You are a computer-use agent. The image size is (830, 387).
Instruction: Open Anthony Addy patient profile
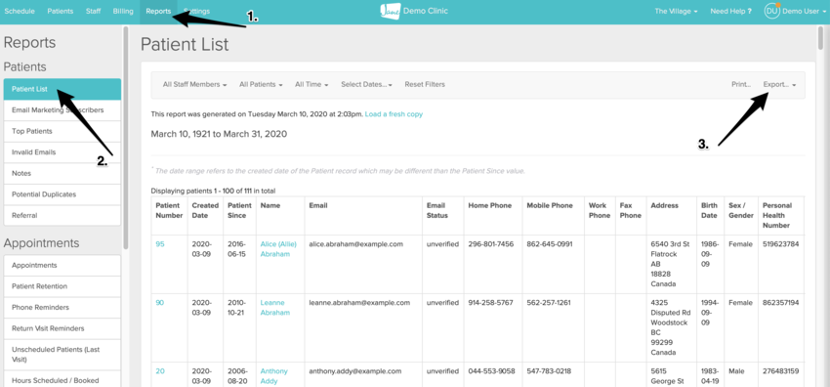pos(274,376)
